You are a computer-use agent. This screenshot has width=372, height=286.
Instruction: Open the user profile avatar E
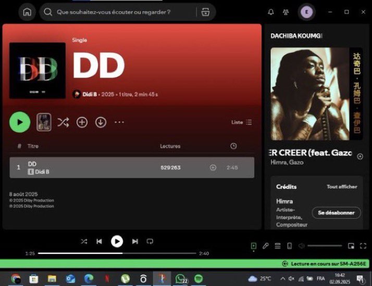[306, 12]
